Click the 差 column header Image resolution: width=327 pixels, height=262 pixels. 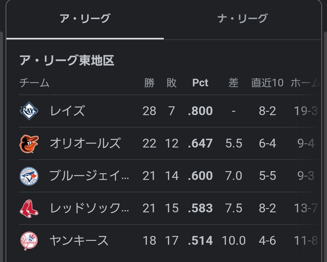click(233, 83)
